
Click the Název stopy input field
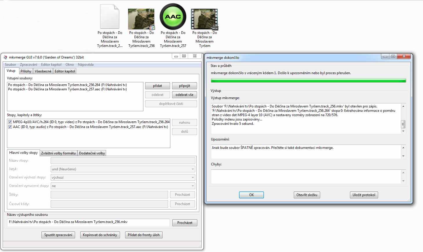point(123,160)
